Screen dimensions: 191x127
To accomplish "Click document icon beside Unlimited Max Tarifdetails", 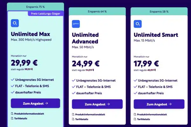I will (12, 118).
